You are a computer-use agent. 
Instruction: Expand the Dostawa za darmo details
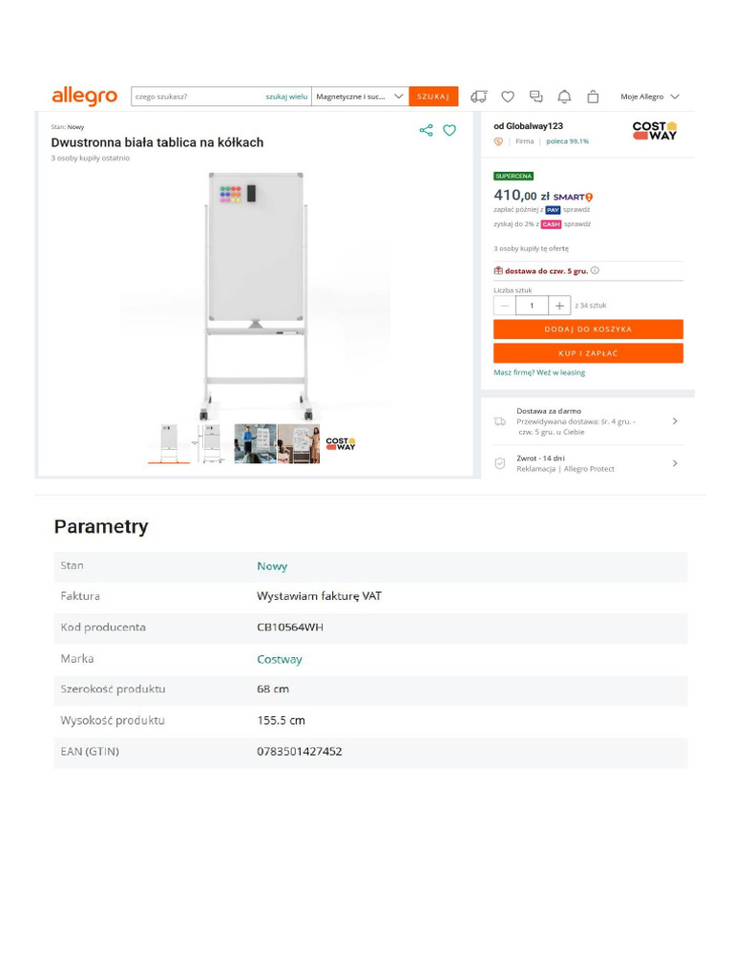click(675, 421)
